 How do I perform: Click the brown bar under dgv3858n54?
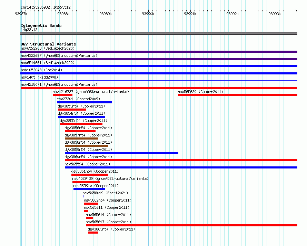click(86, 146)
